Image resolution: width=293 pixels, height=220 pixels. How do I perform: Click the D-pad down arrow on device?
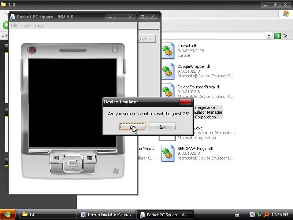(73, 169)
